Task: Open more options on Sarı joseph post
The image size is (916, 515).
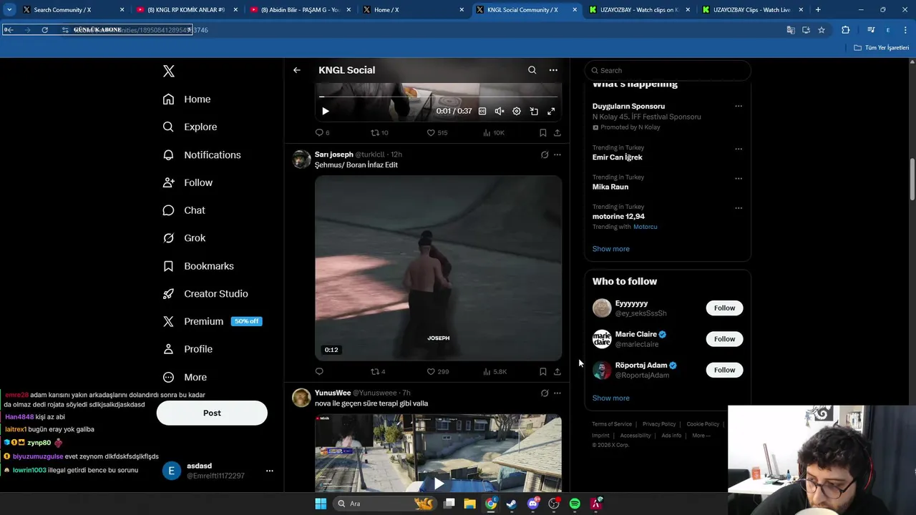Action: pos(557,154)
